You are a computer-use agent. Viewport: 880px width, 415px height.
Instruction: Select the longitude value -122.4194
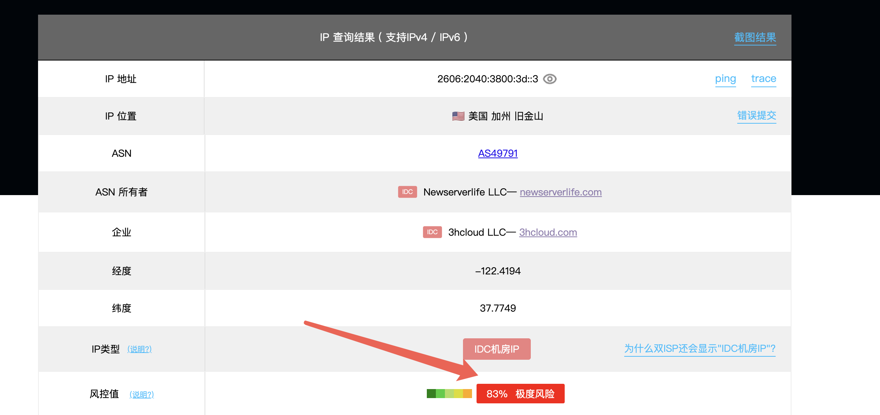(x=498, y=271)
